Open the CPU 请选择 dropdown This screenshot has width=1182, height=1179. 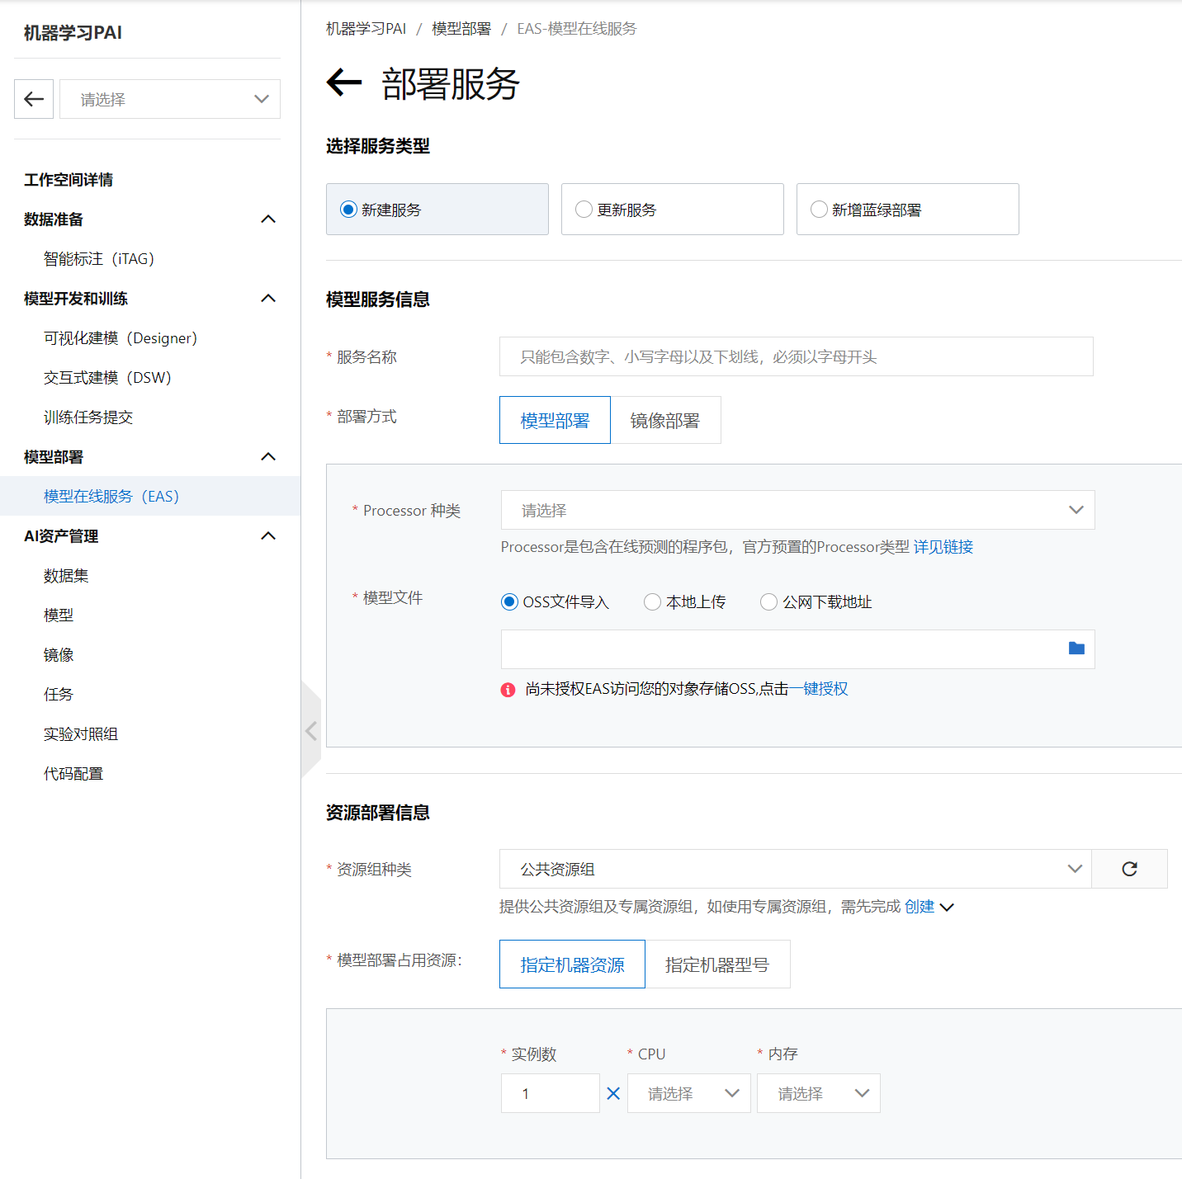689,1093
